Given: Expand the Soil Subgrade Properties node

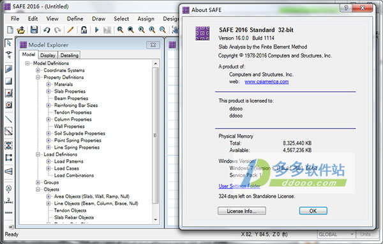Looking at the screenshot, I should click(x=49, y=133).
